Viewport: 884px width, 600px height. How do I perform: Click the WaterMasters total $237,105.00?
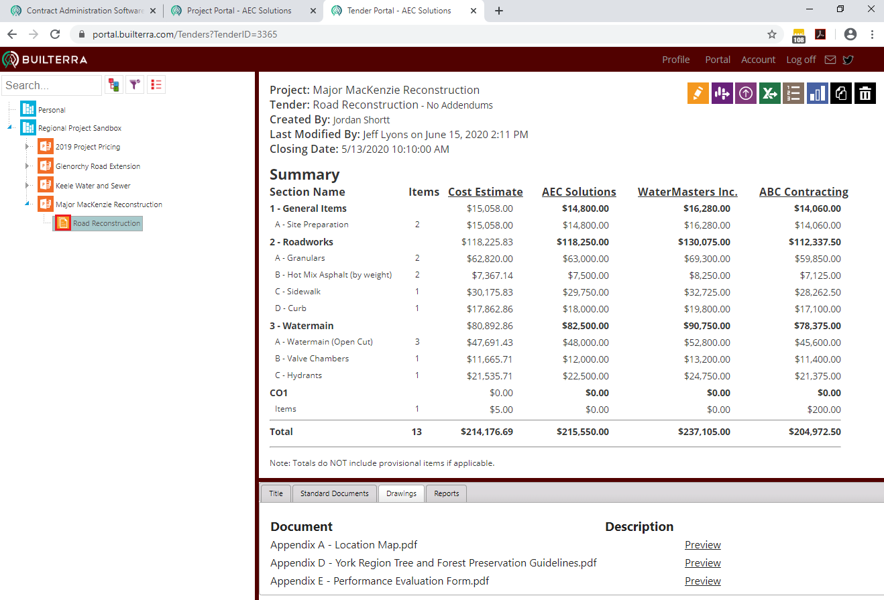[704, 432]
